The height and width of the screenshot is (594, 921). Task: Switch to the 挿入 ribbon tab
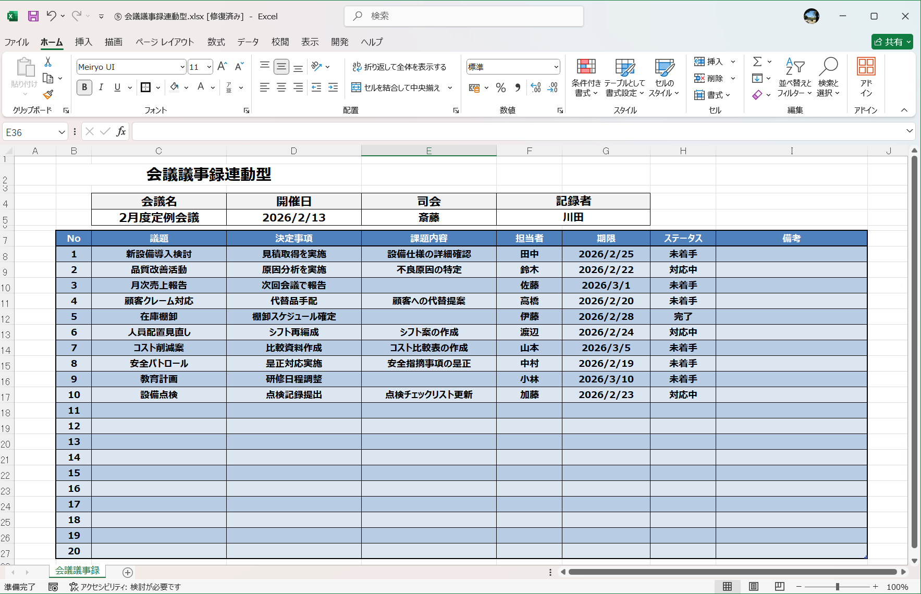pyautogui.click(x=83, y=42)
